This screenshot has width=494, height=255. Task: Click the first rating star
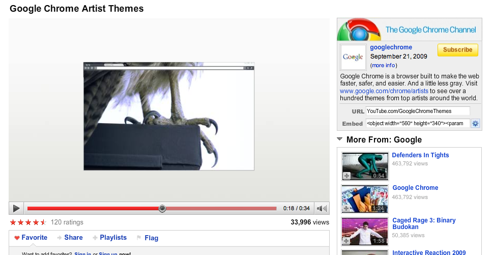pyautogui.click(x=13, y=222)
